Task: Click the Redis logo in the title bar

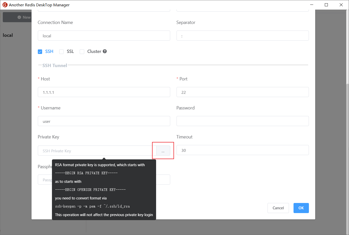Action: (x=5, y=5)
